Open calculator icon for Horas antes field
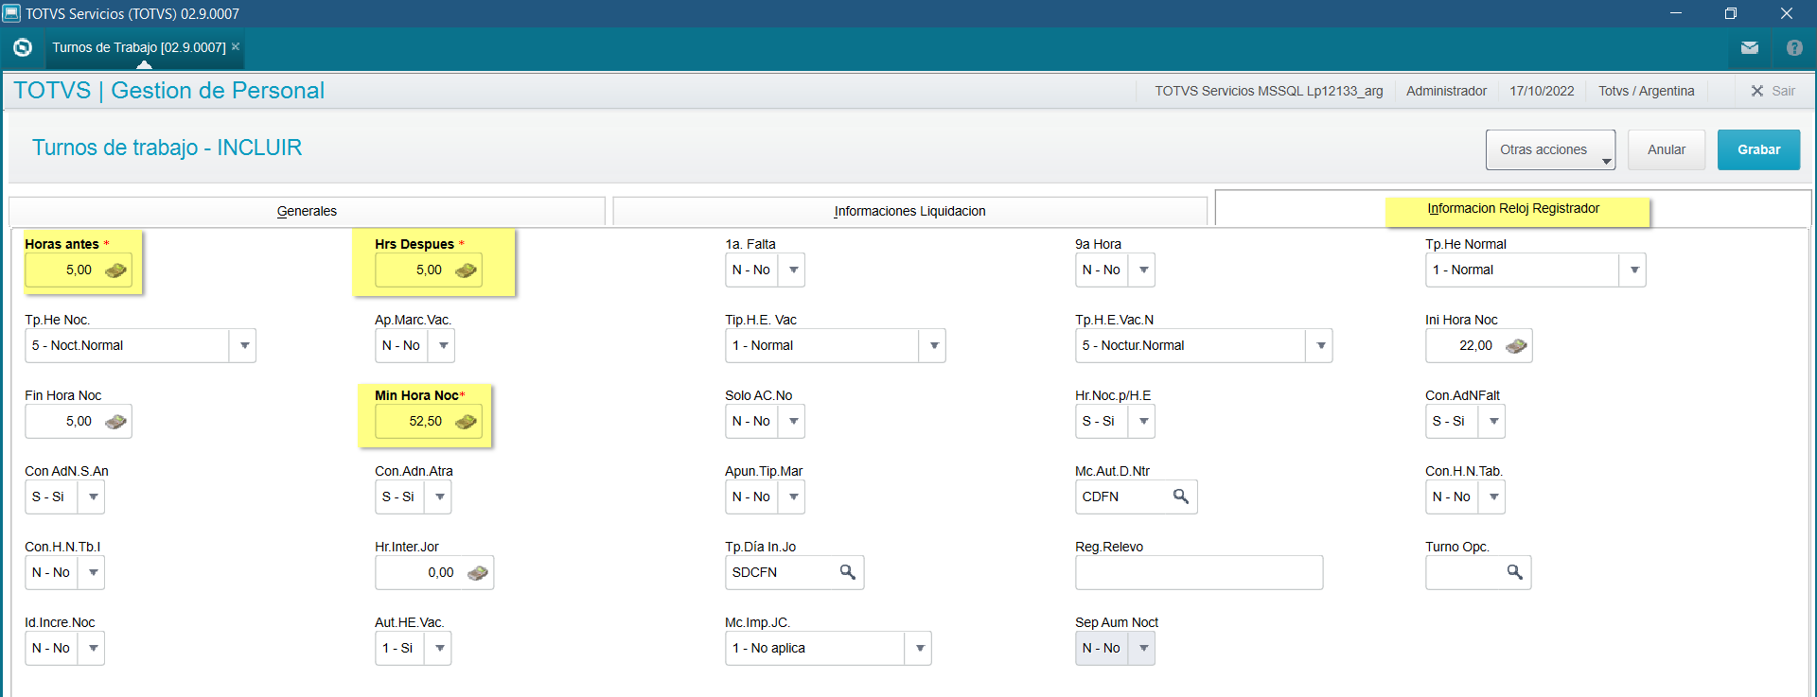1817x697 pixels. point(115,270)
